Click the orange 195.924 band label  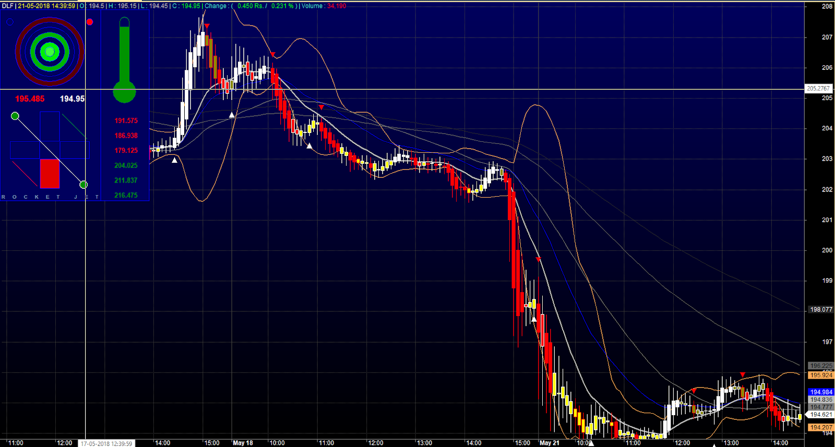[x=821, y=376]
